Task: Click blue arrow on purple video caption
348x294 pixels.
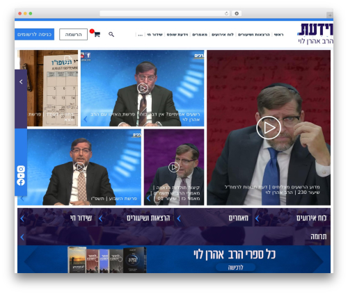Action: 148,198
